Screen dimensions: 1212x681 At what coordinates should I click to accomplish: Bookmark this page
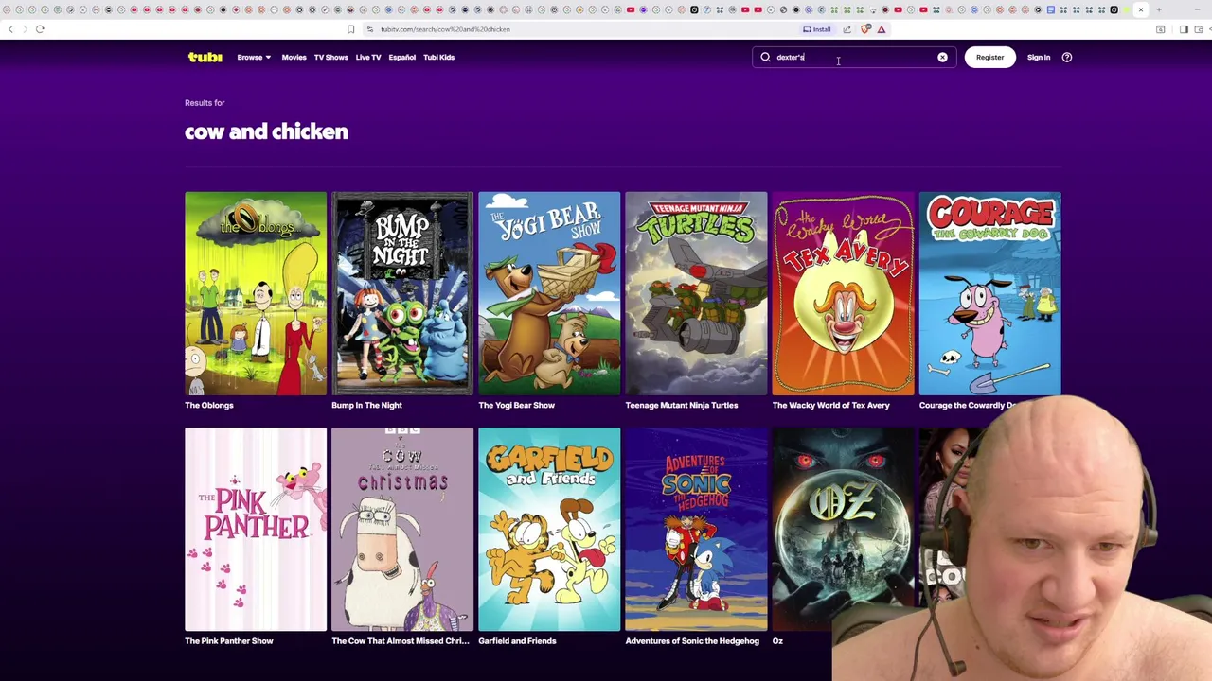350,29
